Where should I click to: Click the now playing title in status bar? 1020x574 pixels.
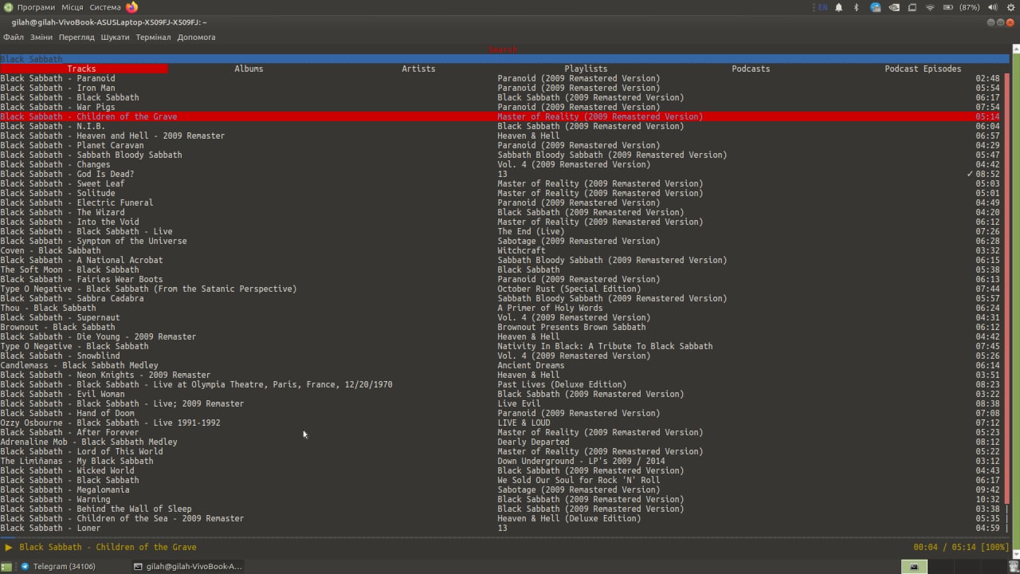[x=108, y=547]
